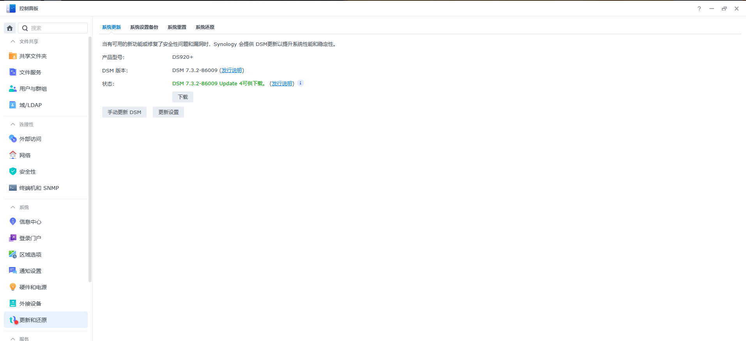746x341 pixels.
Task: Click the info icon beside update status
Action: tap(301, 83)
